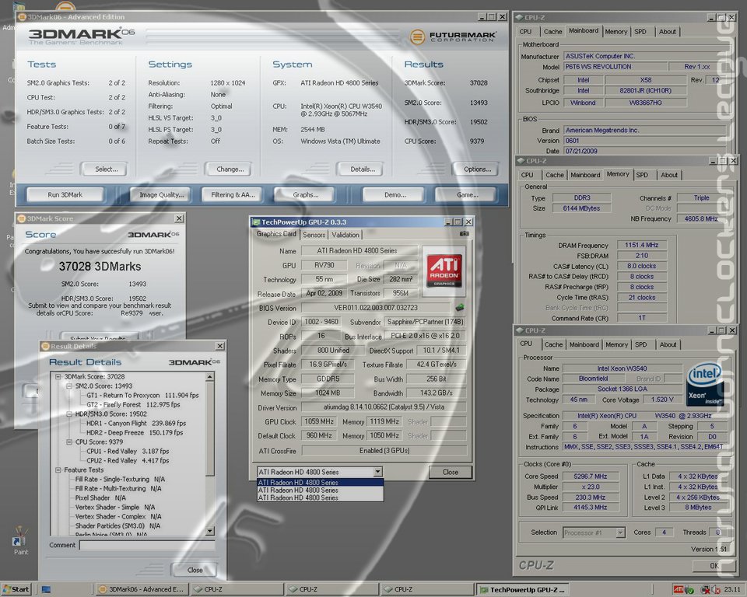Click the Start button
The width and height of the screenshot is (747, 597).
(x=16, y=589)
